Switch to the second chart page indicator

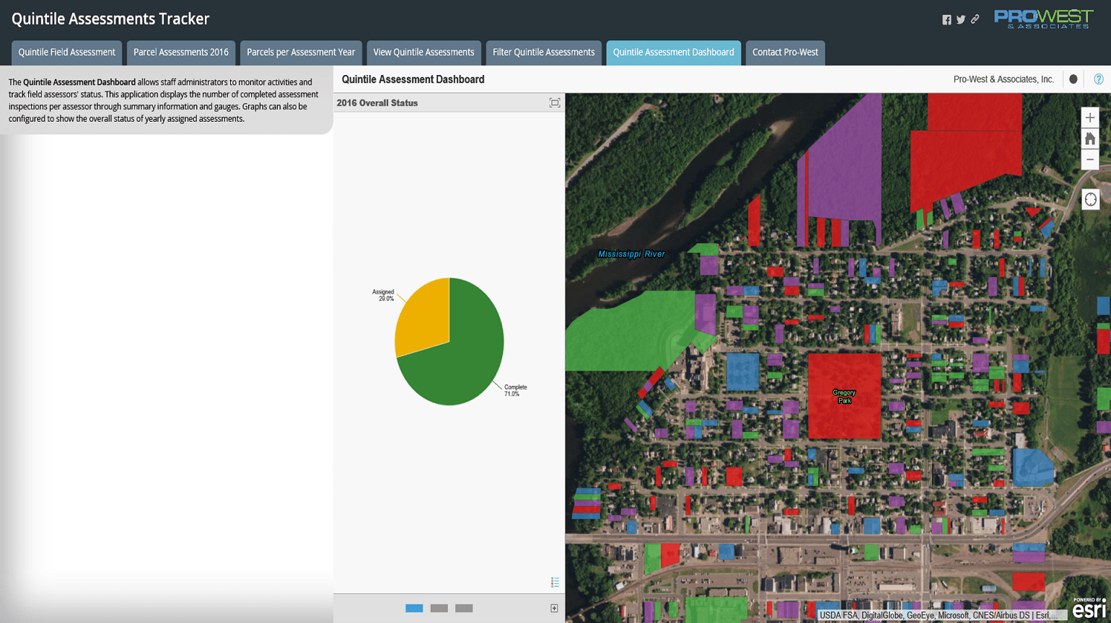point(439,609)
